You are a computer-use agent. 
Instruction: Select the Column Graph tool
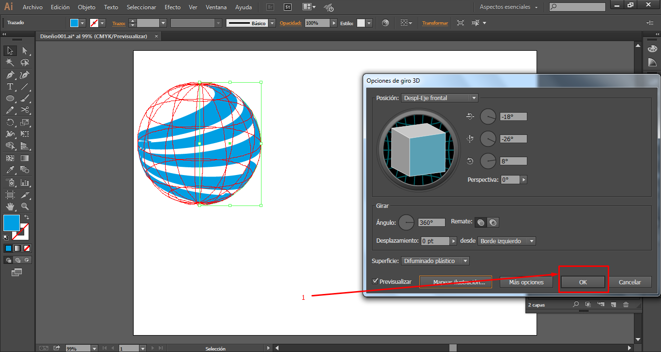tap(25, 183)
